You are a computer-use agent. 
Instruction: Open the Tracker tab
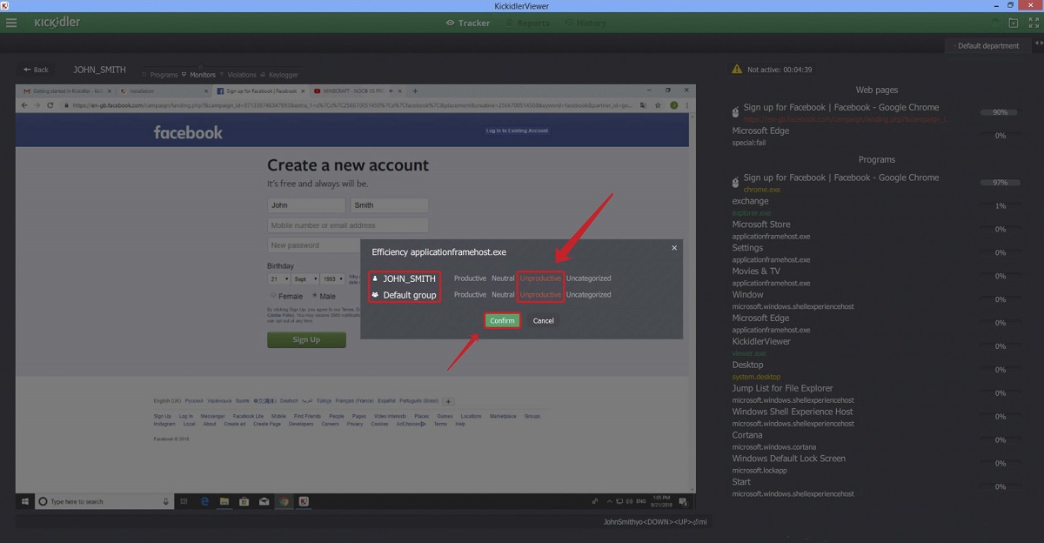click(x=468, y=23)
